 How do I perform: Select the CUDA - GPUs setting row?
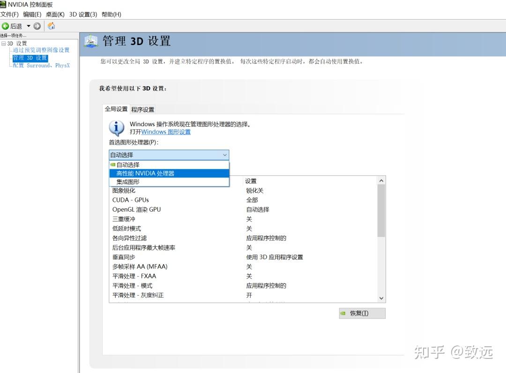pyautogui.click(x=243, y=200)
